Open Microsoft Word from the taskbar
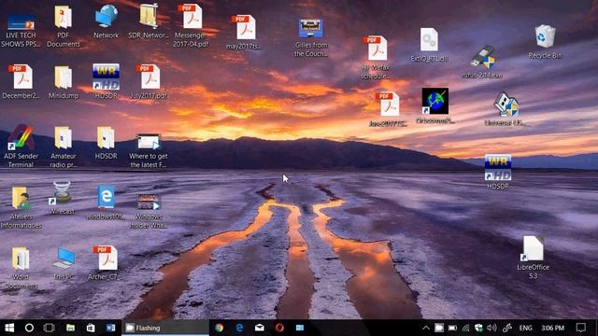 click(x=110, y=328)
